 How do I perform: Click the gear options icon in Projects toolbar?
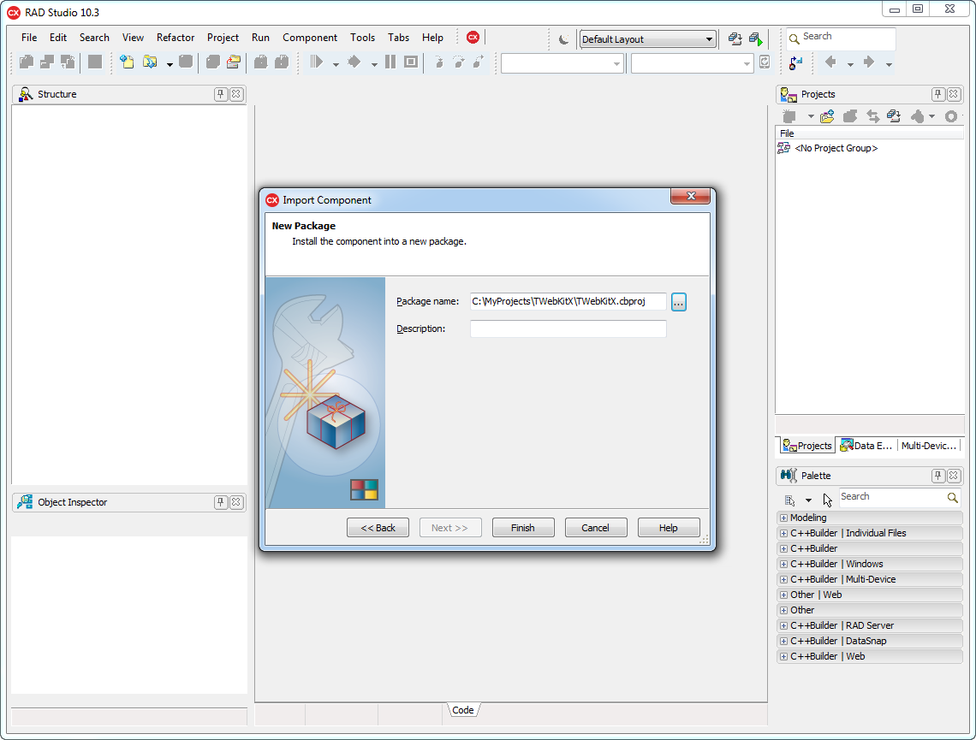950,116
